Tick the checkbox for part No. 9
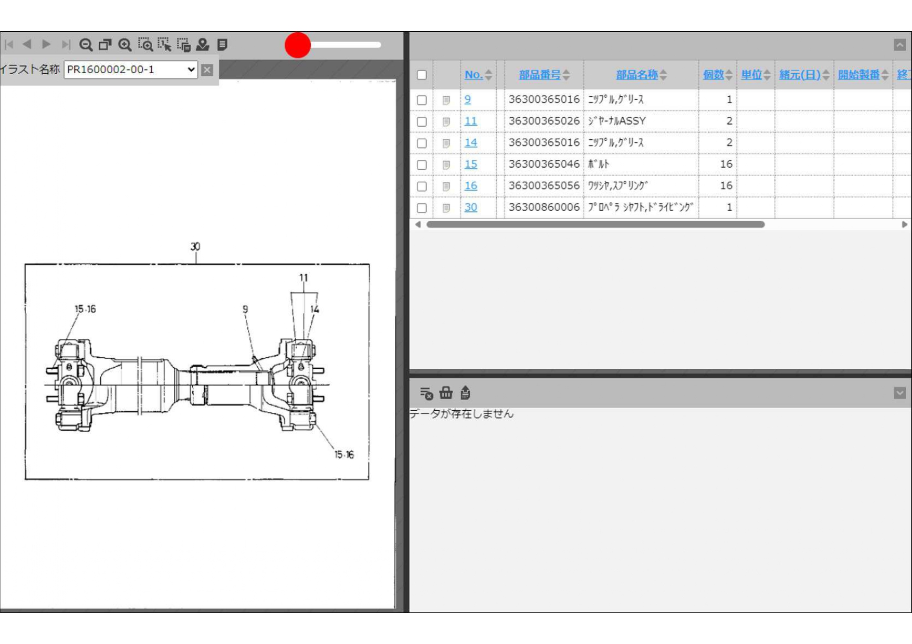The height and width of the screenshot is (644, 912). pyautogui.click(x=421, y=100)
